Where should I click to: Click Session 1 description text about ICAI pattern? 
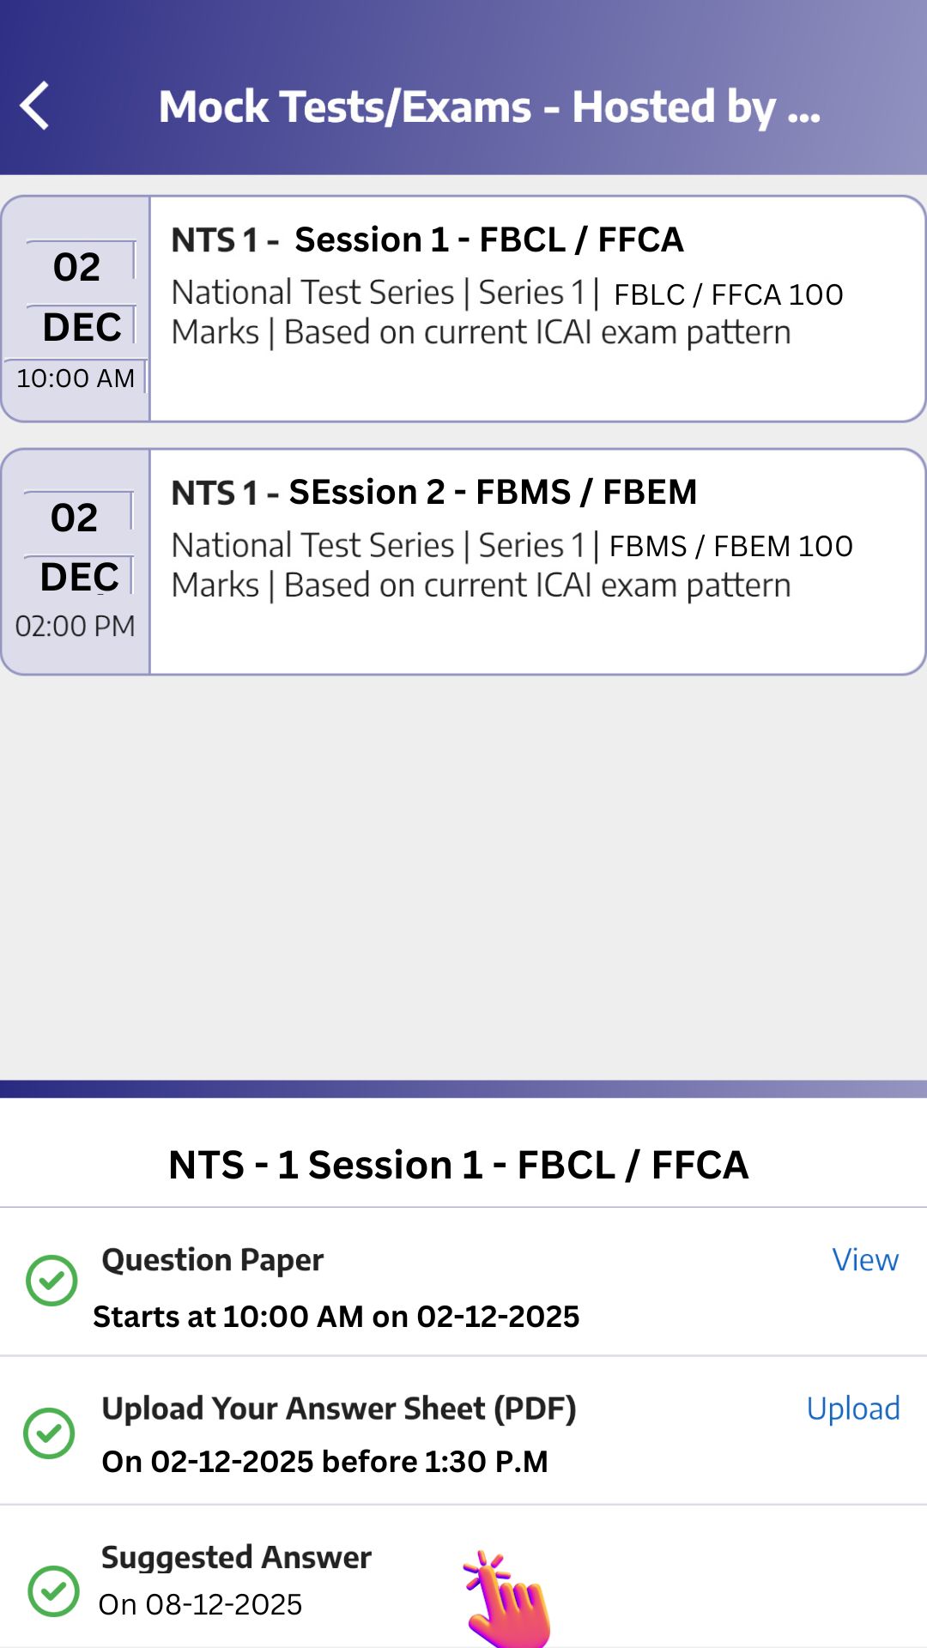[506, 312]
